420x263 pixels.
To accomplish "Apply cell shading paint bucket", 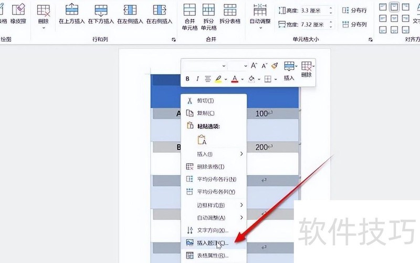I will point(251,79).
